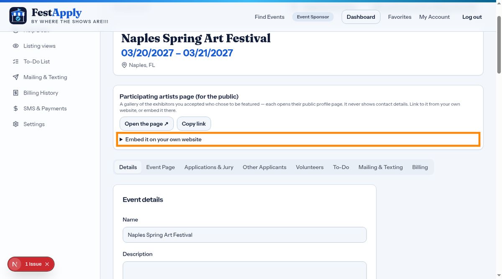Screen dimensions: 502x279
Task: Click the Description text area
Action: click(x=245, y=270)
